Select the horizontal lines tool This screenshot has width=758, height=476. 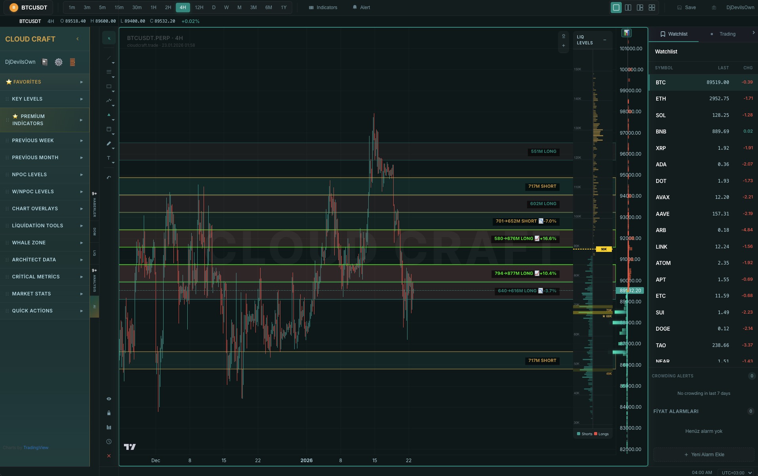[x=109, y=72]
